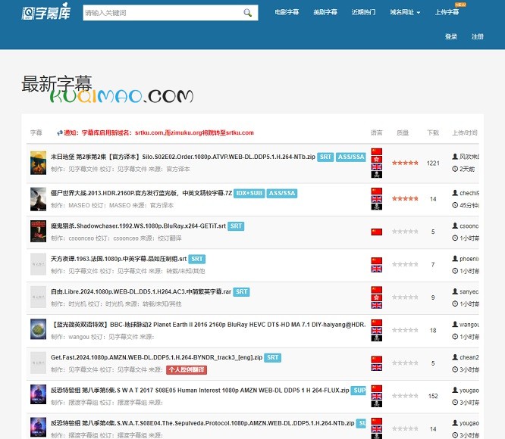505x439 pixels.
Task: Click the China flag on Shadowchaser row
Action: (x=377, y=232)
